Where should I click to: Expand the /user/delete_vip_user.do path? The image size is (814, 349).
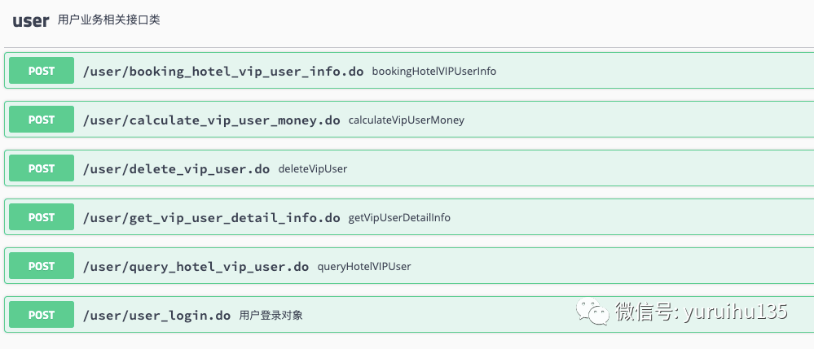(176, 168)
